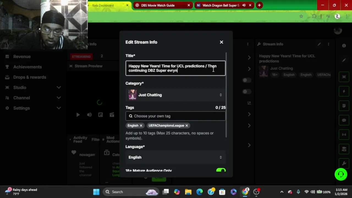Open Microsoft Edge from the taskbar
The height and width of the screenshot is (198, 352).
point(199,192)
